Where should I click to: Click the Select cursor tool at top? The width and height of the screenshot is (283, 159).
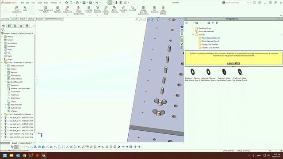pyautogui.click(x=110, y=3)
